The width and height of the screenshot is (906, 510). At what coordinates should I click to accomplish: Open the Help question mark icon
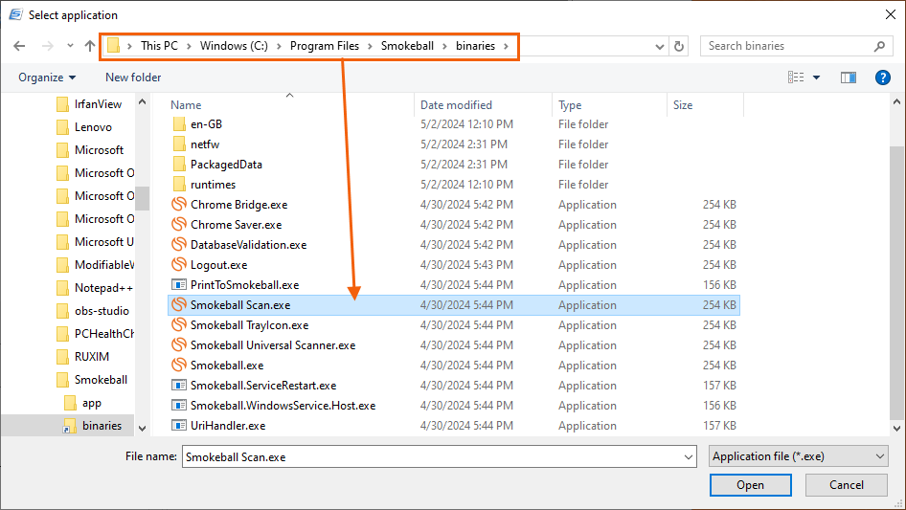(882, 78)
